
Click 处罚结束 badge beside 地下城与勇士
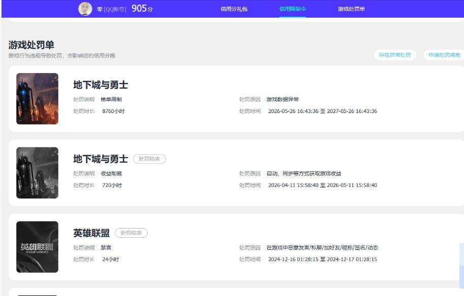click(x=149, y=159)
